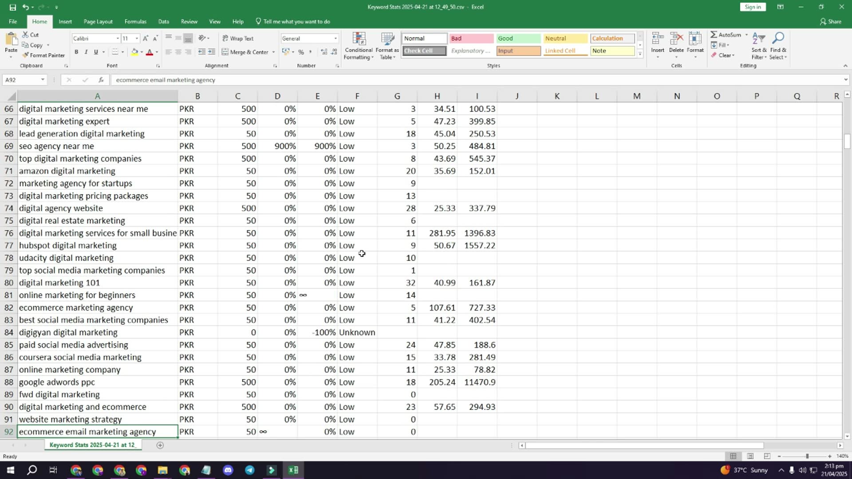Viewport: 852px width, 479px height.
Task: Click the red Font Color swatch
Action: (x=150, y=52)
